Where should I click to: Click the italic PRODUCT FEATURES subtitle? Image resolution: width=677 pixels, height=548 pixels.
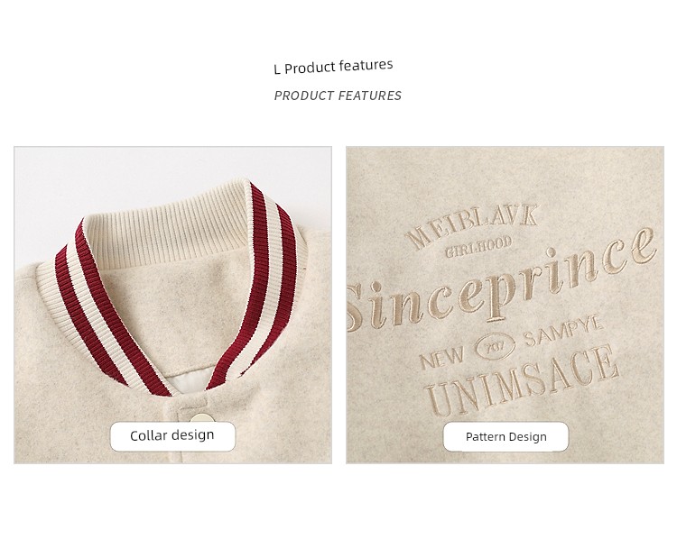(338, 96)
